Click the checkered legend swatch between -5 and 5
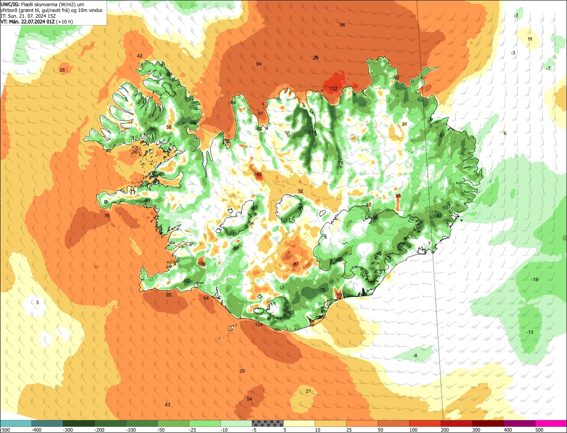 click(x=268, y=423)
